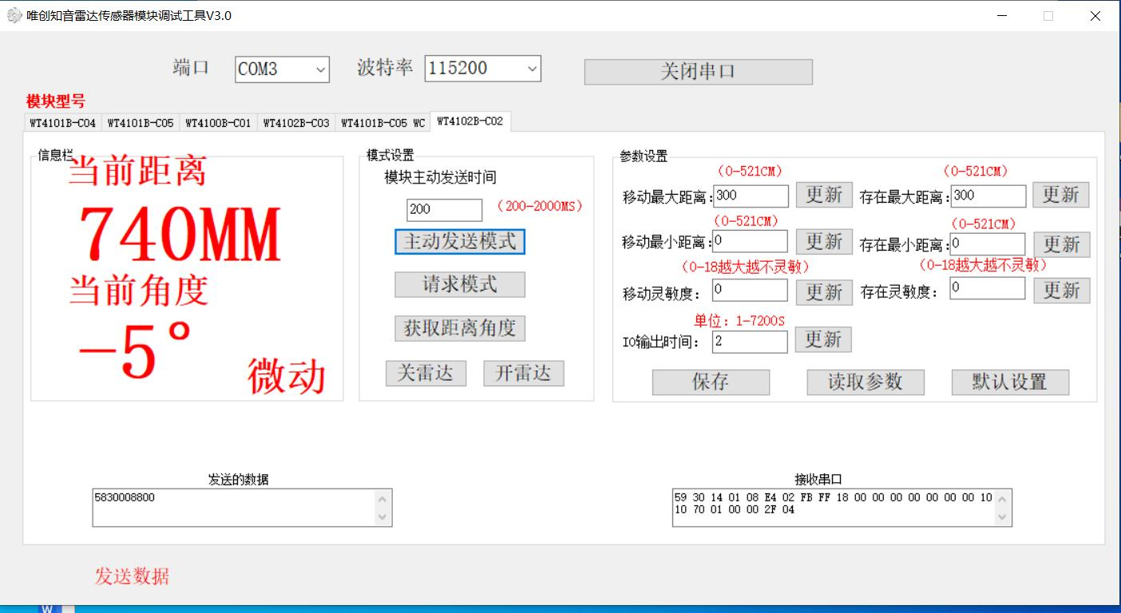The image size is (1121, 613).
Task: Restore defaults with 默认设置
Action: click(1009, 382)
